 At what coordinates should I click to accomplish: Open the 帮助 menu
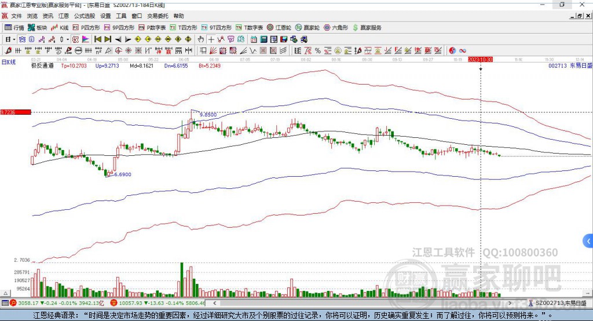178,16
